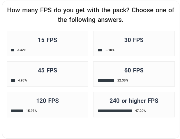Click the 60 FPS result bar
This screenshot has width=180, height=139.
coord(106,81)
